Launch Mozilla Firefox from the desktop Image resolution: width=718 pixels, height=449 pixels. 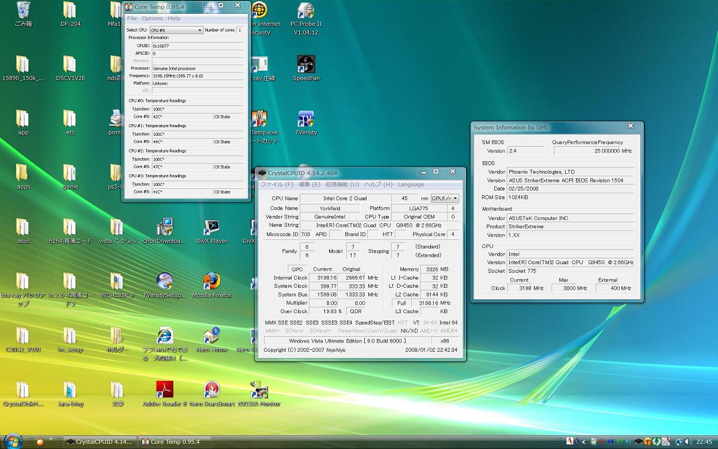point(212,284)
